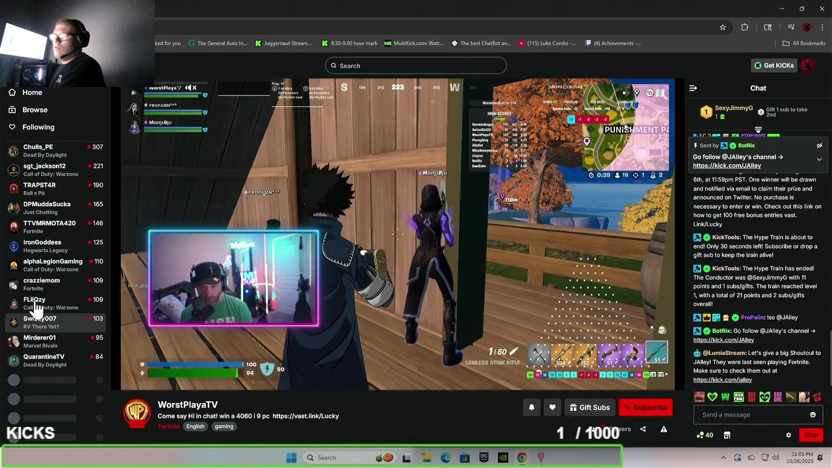Click the Gift Subs button

pyautogui.click(x=590, y=408)
